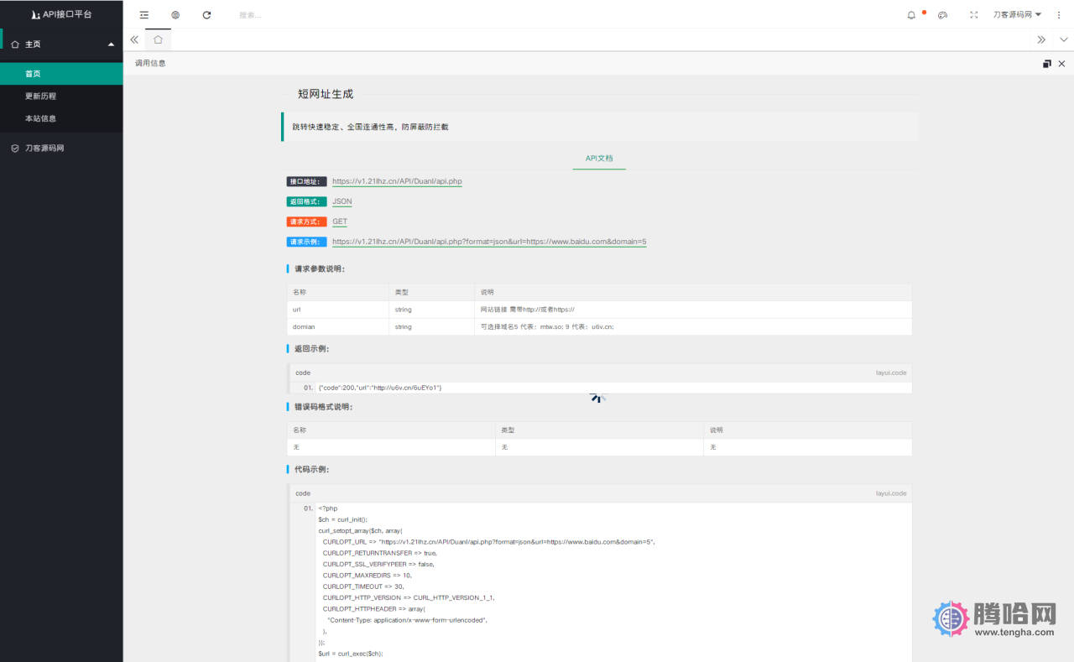
Task: Click the refresh icon in top toolbar
Action: [206, 15]
